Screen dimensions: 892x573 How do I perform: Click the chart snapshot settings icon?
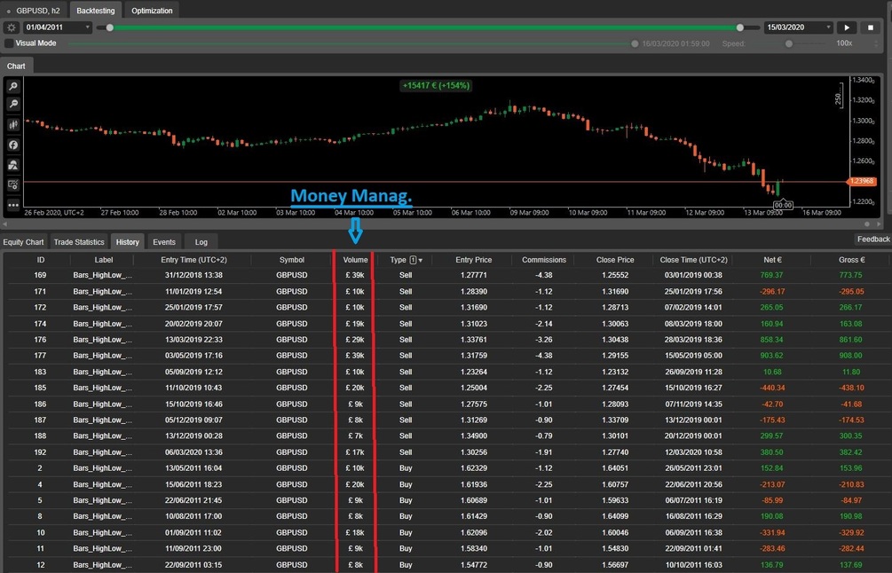[13, 184]
